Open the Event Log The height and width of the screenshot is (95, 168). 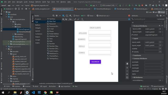click(144, 86)
